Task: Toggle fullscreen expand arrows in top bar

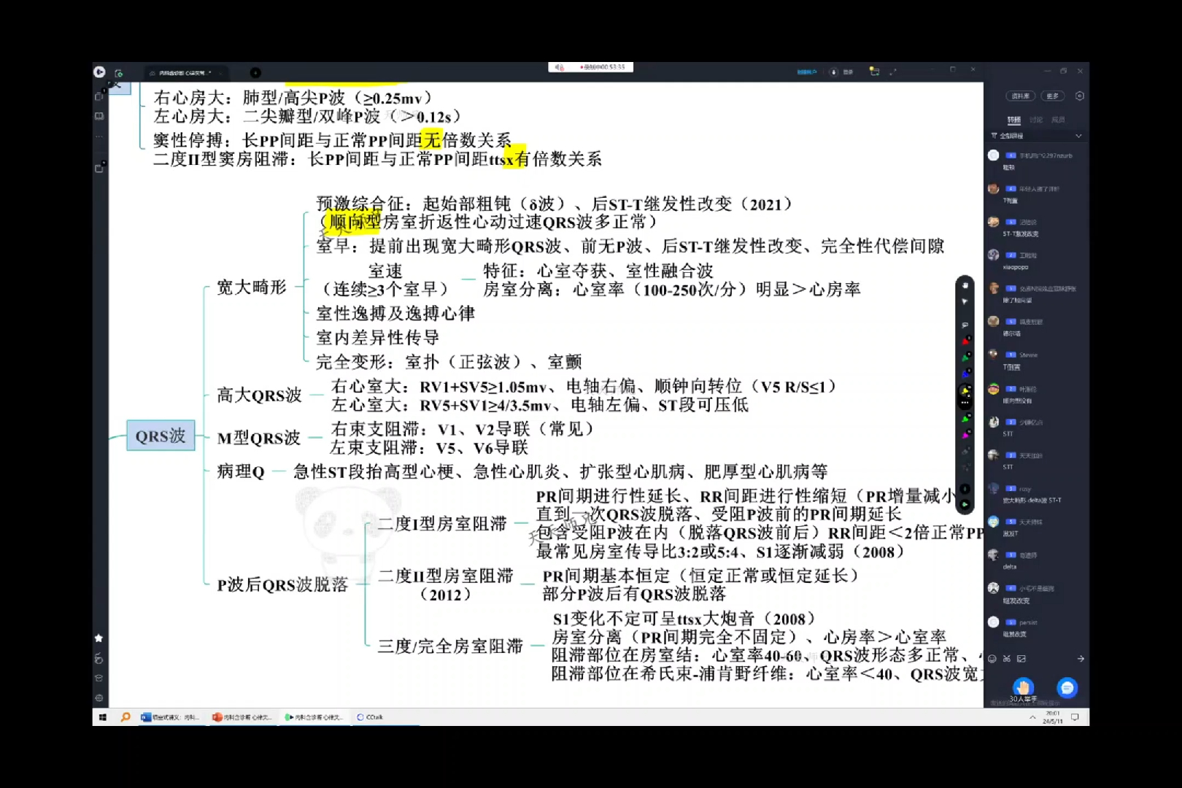Action: pyautogui.click(x=893, y=72)
